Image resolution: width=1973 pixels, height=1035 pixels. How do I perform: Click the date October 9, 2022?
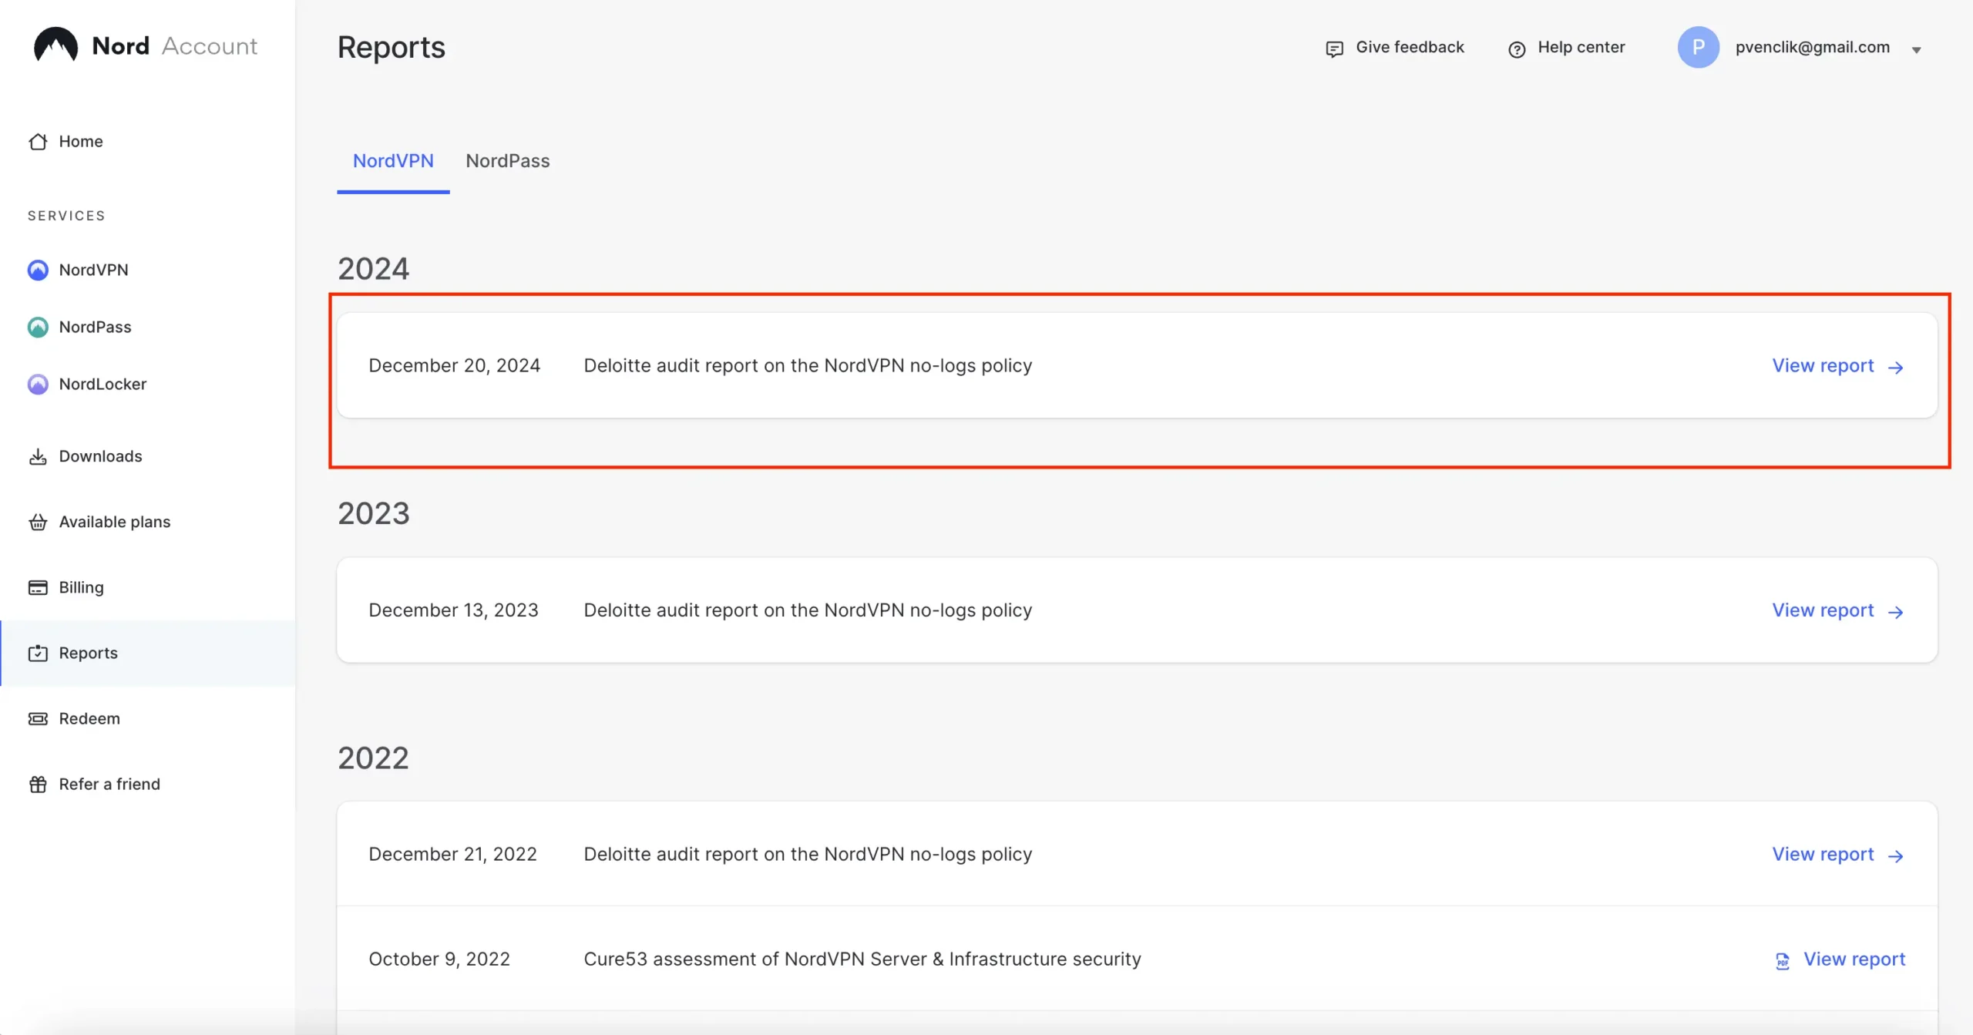pos(439,959)
